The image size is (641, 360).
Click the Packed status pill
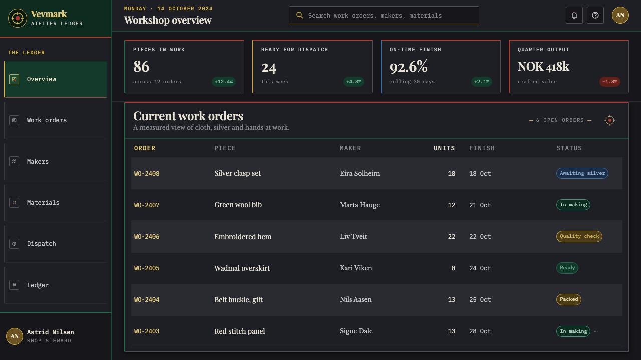point(569,299)
